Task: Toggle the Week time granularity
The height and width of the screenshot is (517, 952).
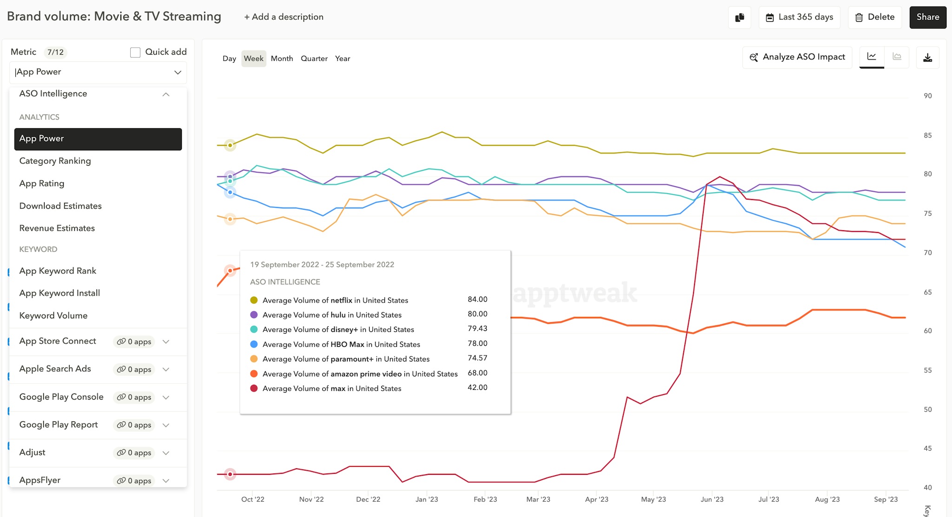Action: [x=253, y=58]
